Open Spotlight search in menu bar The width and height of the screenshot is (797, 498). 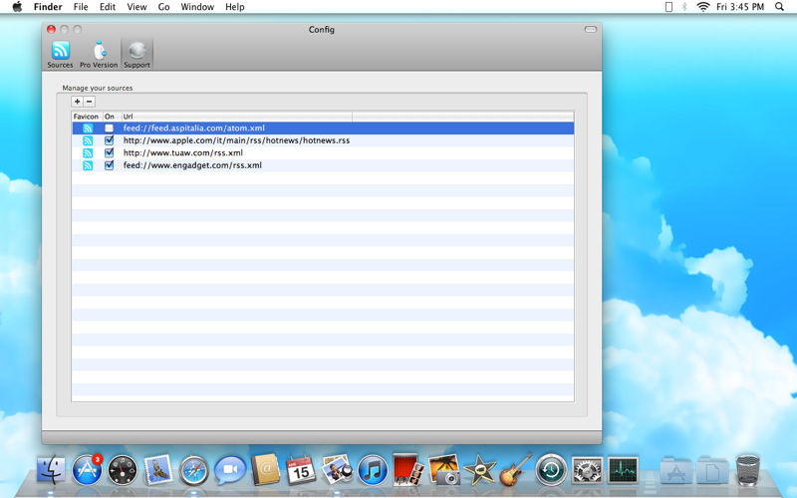click(779, 7)
